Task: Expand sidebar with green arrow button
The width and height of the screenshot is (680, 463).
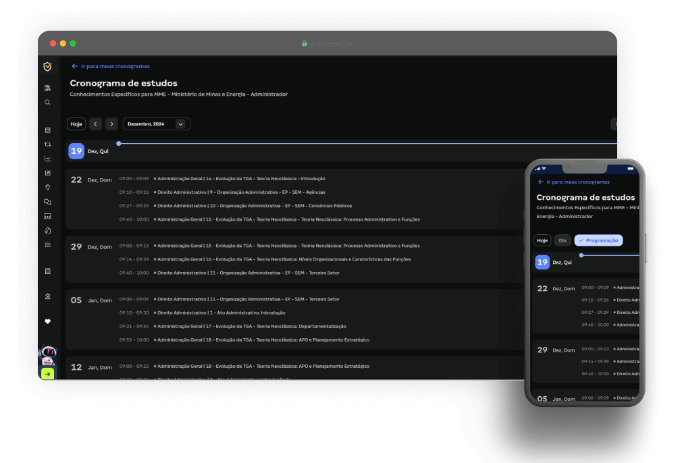Action: (47, 373)
